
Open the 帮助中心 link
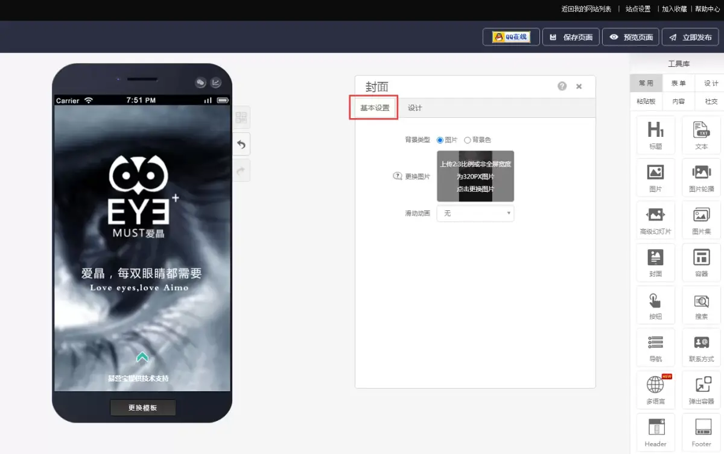(x=708, y=9)
